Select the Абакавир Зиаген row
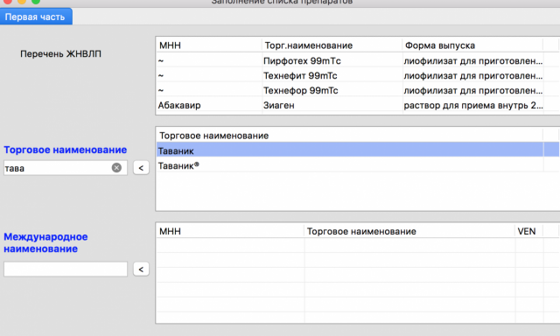 point(358,105)
